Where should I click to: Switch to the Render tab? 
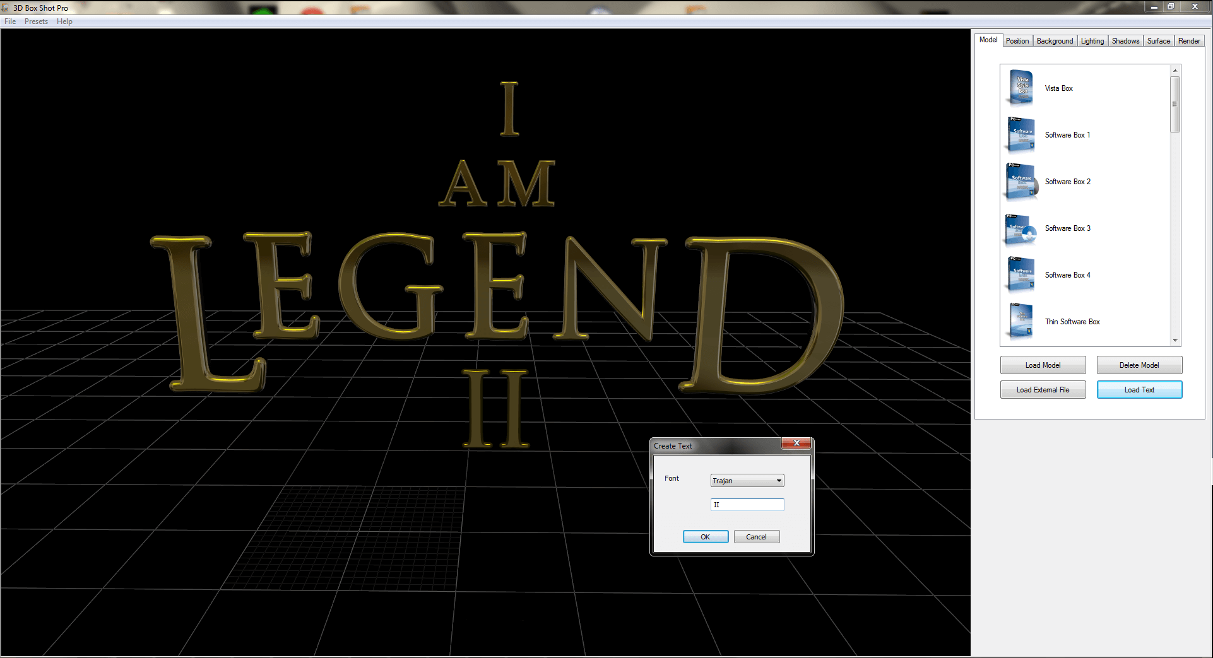pyautogui.click(x=1189, y=41)
